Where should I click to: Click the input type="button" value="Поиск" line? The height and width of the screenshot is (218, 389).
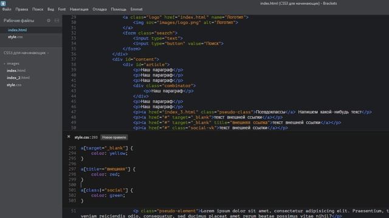(178, 44)
